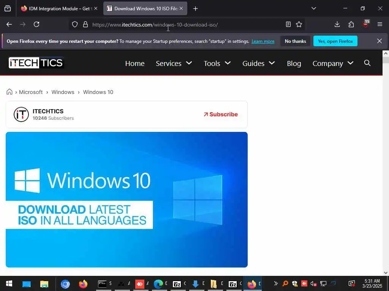Click the page scrollbar down arrow
389x291 pixels.
(x=386, y=272)
